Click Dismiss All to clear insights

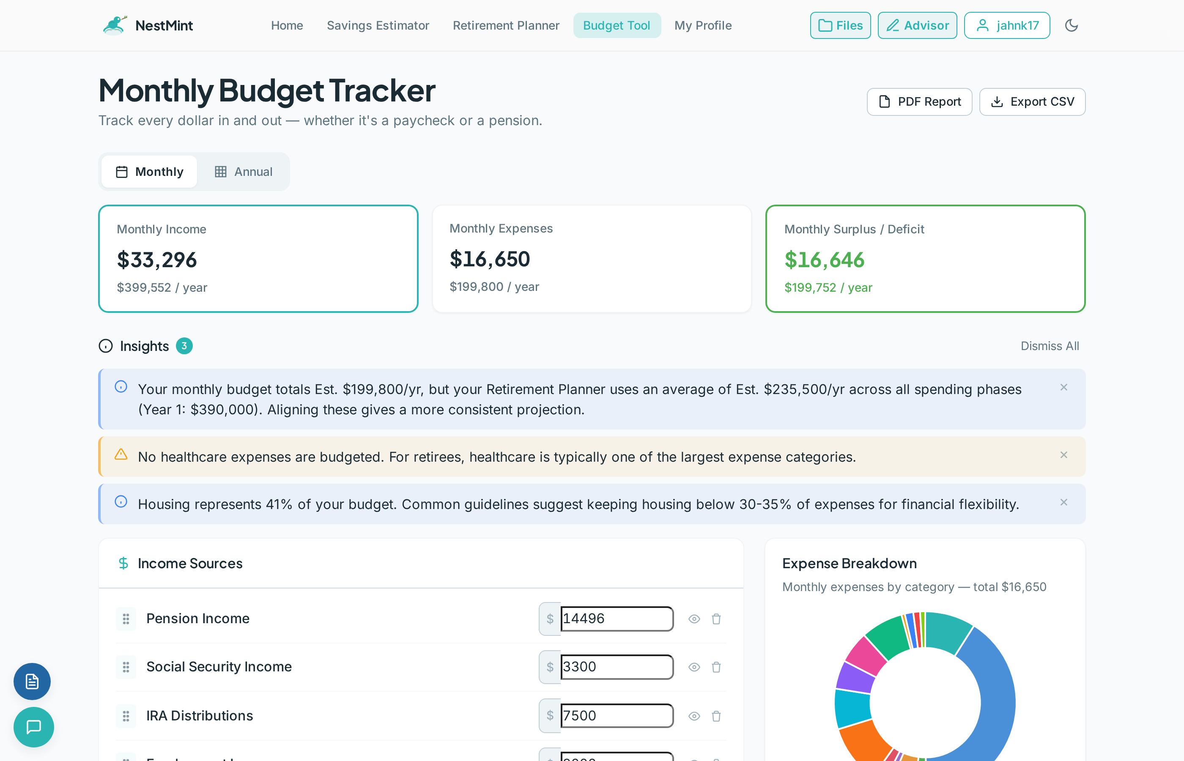click(1049, 346)
